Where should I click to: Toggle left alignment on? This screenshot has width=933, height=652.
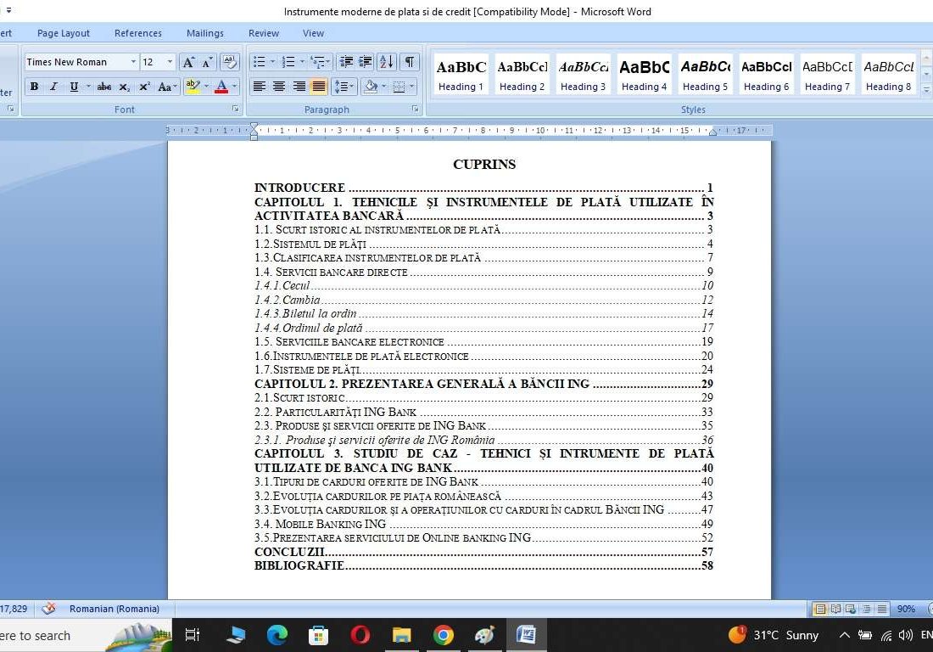pyautogui.click(x=259, y=87)
